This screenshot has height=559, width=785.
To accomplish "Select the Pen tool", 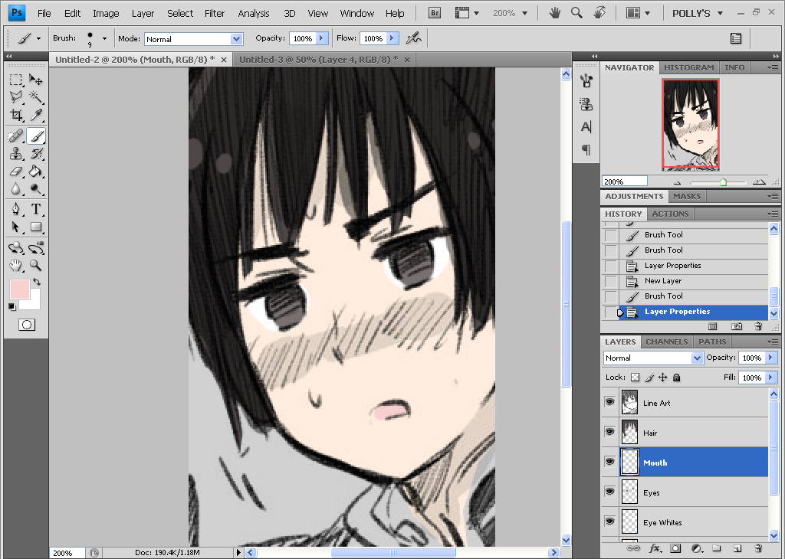I will [x=16, y=209].
